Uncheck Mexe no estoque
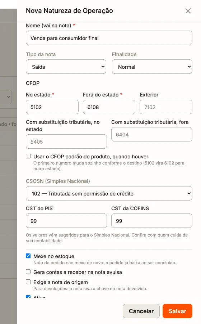Screen dimensions: 201x324 (x=28, y=256)
